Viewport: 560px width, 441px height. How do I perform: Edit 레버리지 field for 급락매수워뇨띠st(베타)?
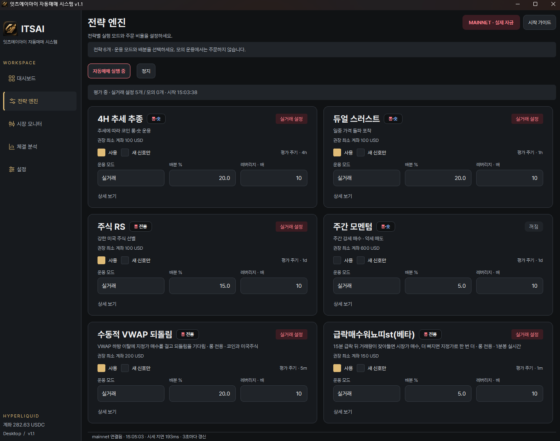(509, 394)
